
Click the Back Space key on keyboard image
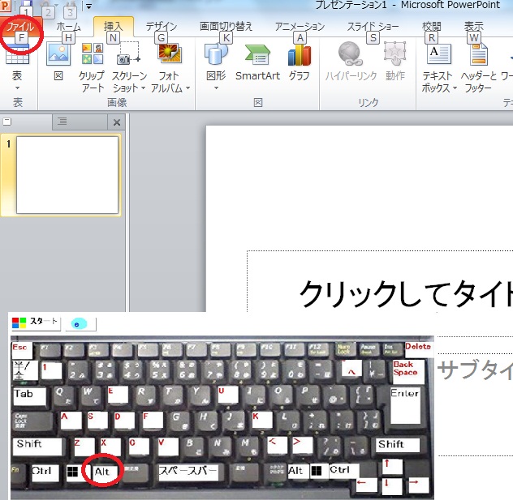coord(408,372)
